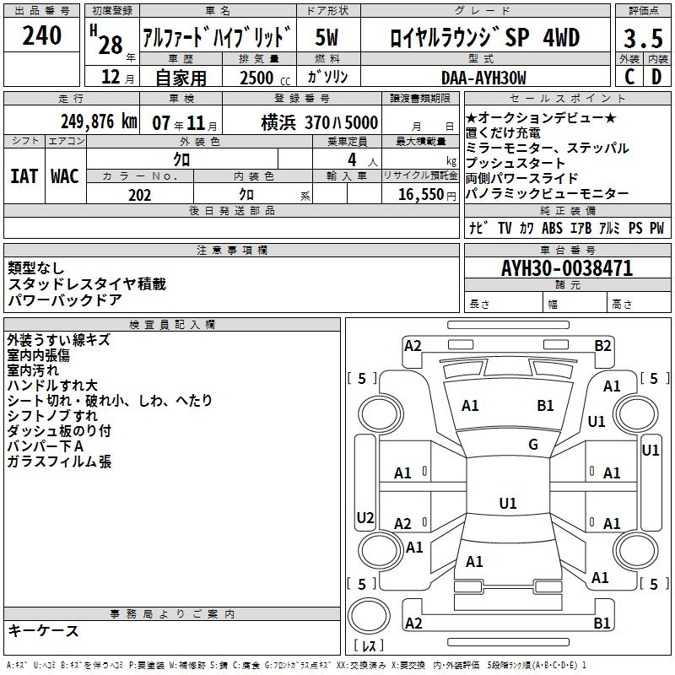The image size is (675, 675).
Task: Click the front-left wheel circle
Action: 379,414
